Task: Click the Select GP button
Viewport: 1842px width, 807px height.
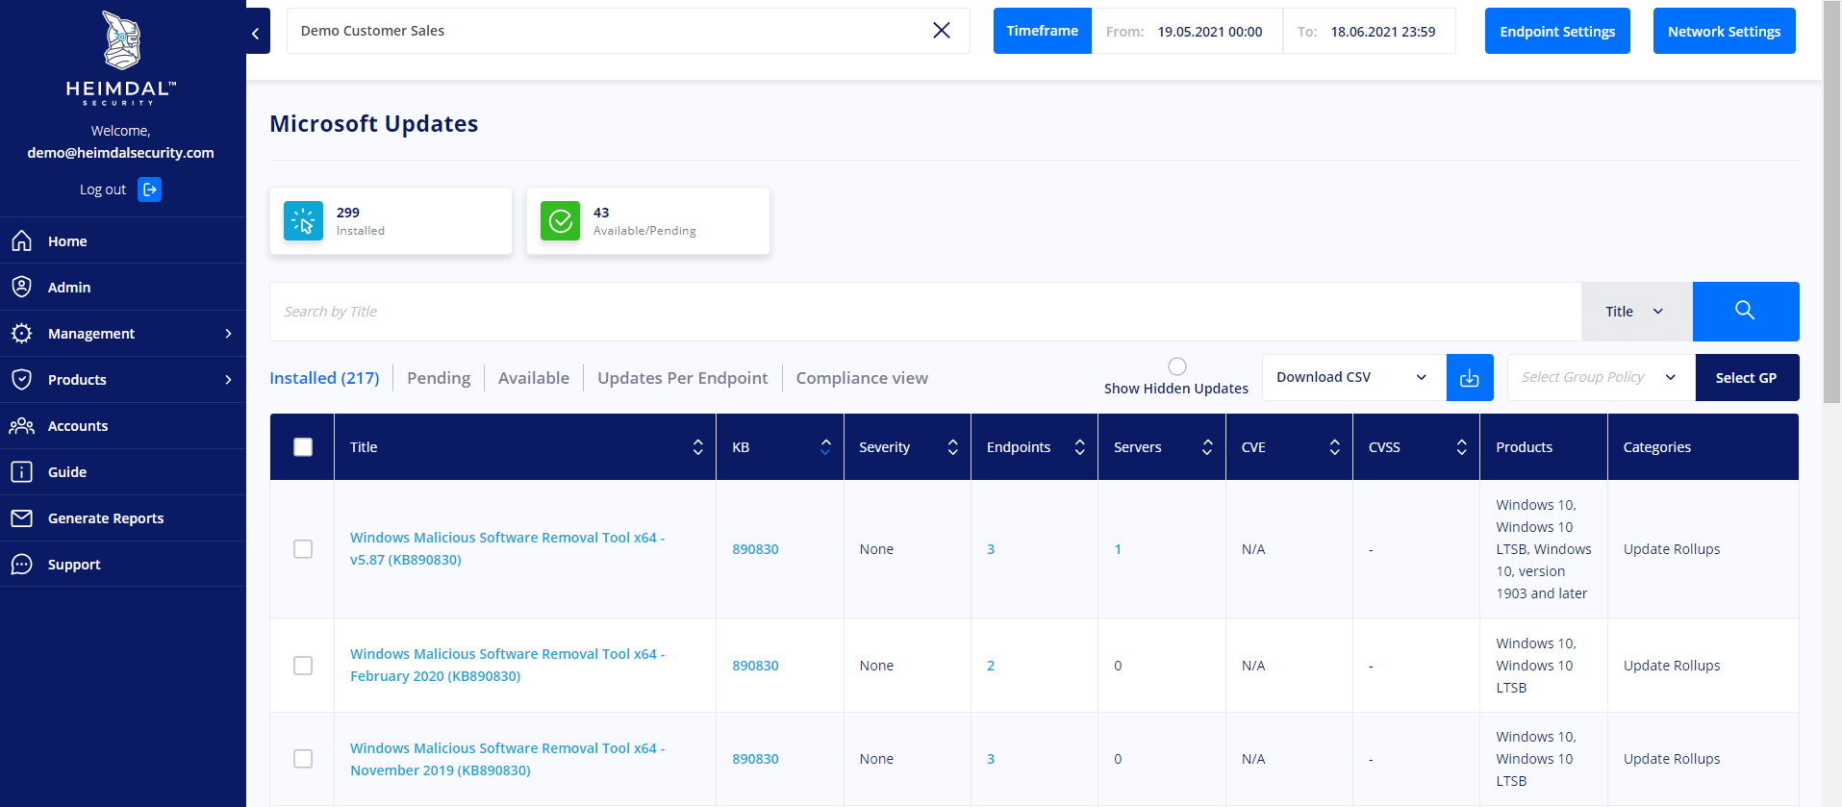Action: point(1747,378)
